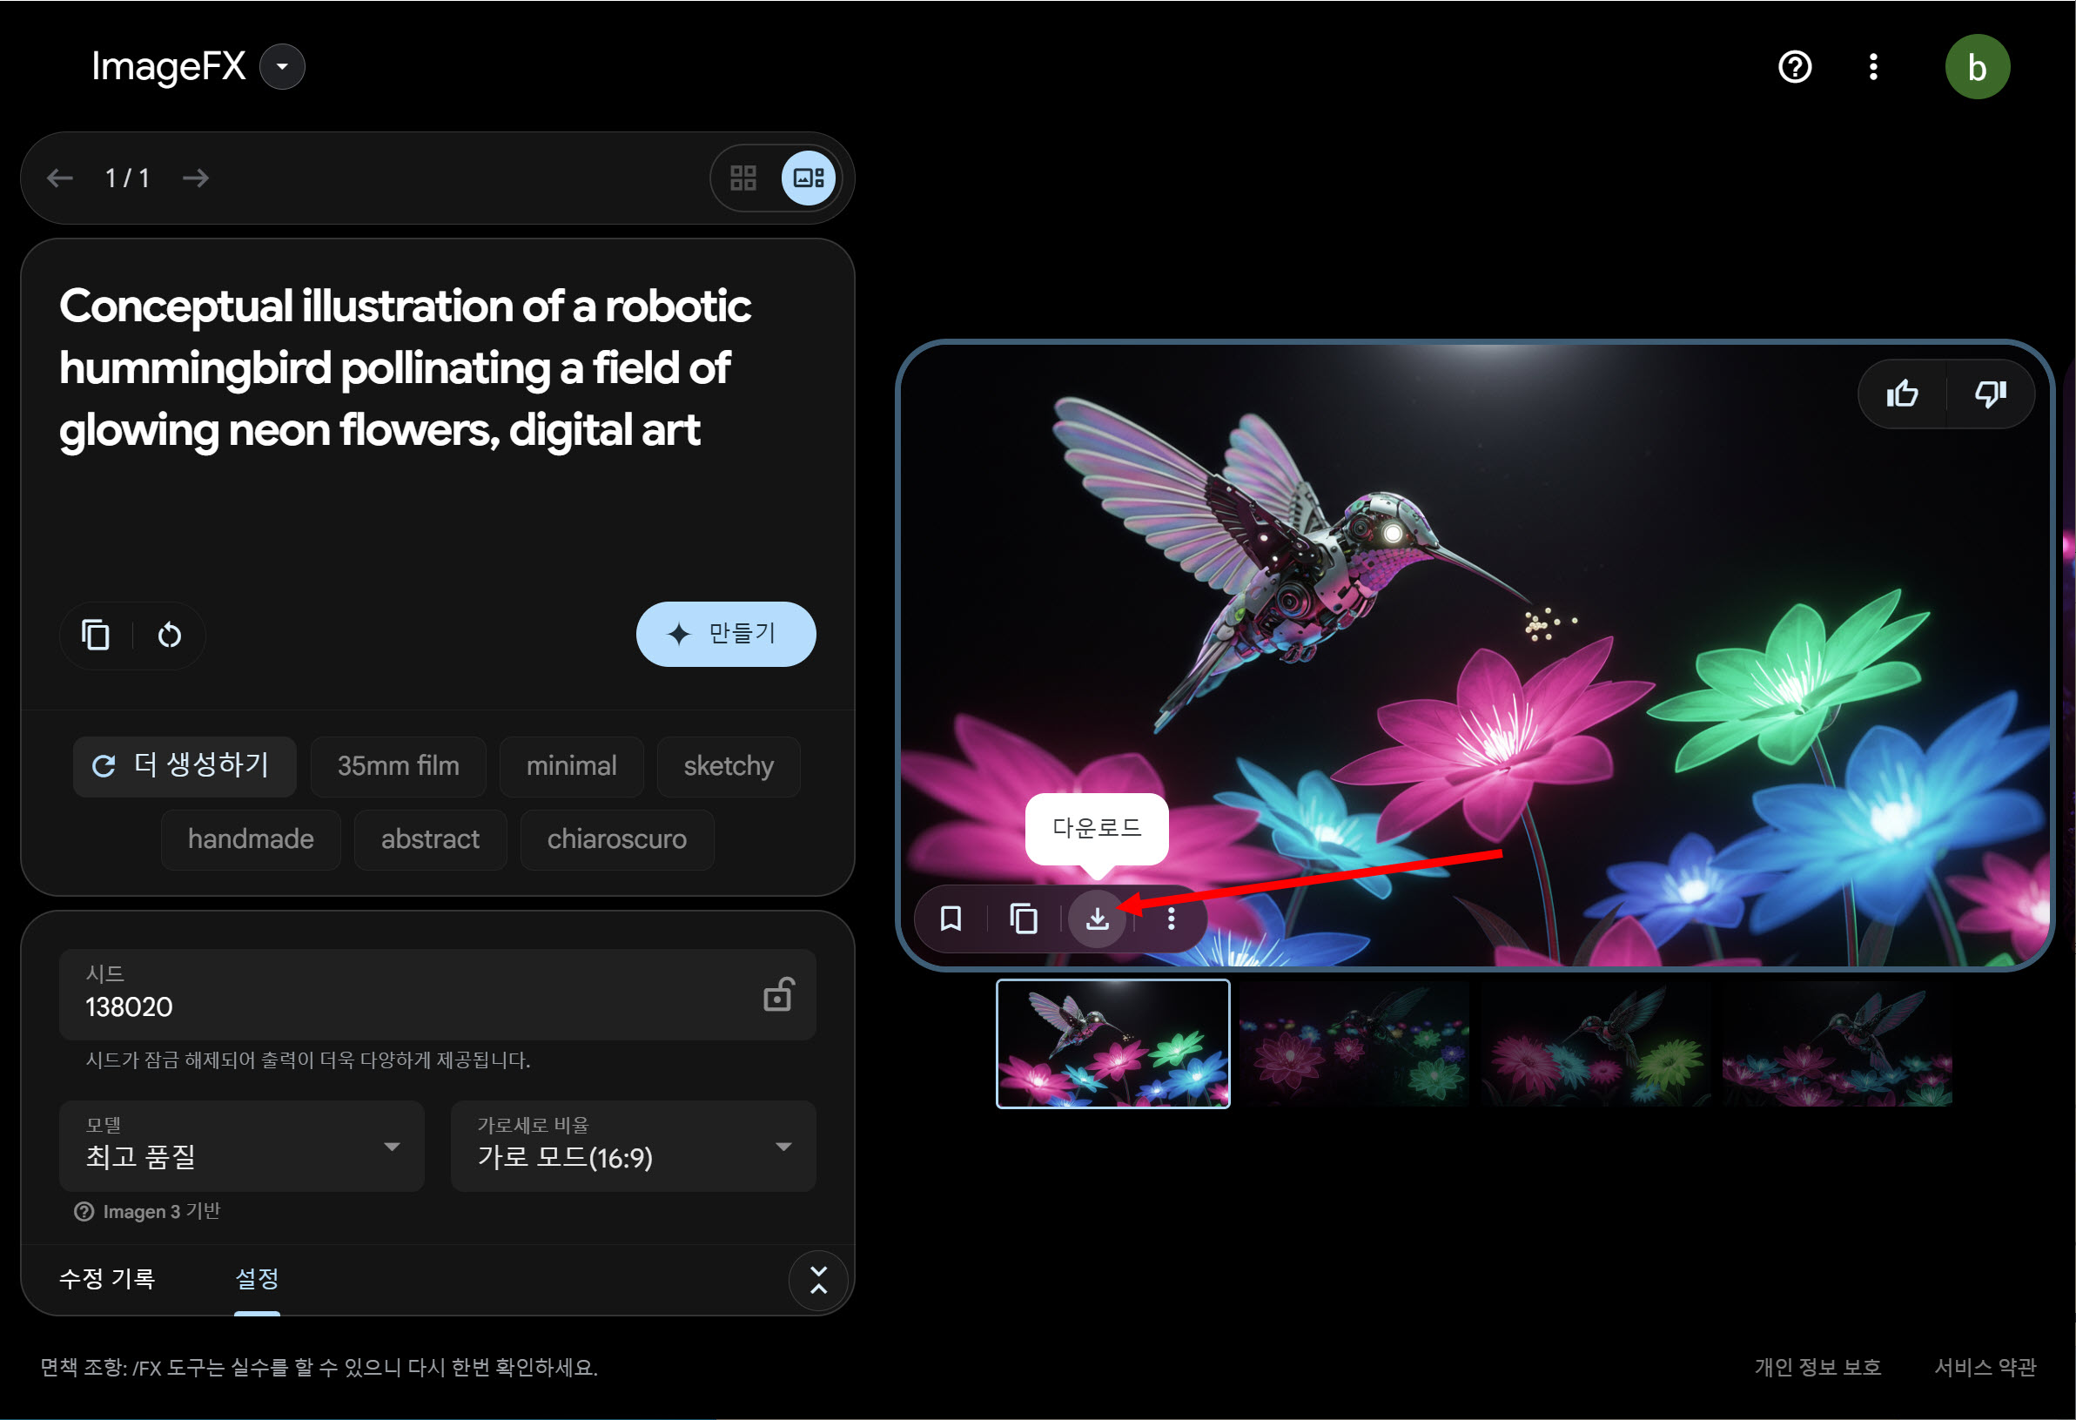Switch to grid view layout
This screenshot has height=1420, width=2076.
pyautogui.click(x=743, y=178)
